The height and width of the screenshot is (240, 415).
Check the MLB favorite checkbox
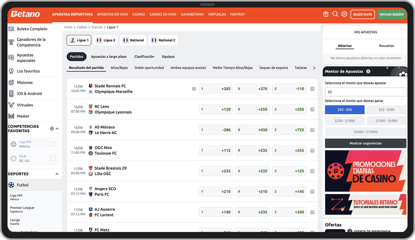pyautogui.click(x=53, y=159)
